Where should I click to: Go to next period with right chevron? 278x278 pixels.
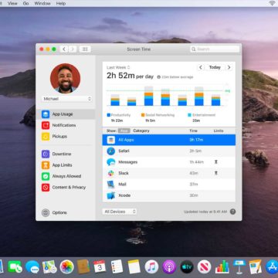tap(229, 67)
